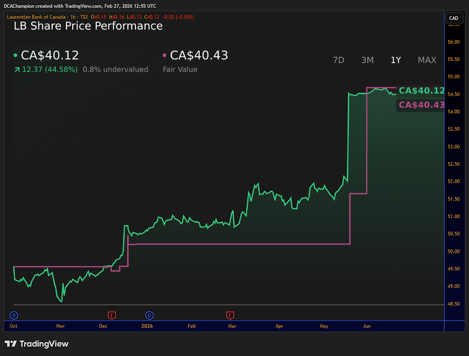
Task: Select the MAX time range
Action: point(427,60)
